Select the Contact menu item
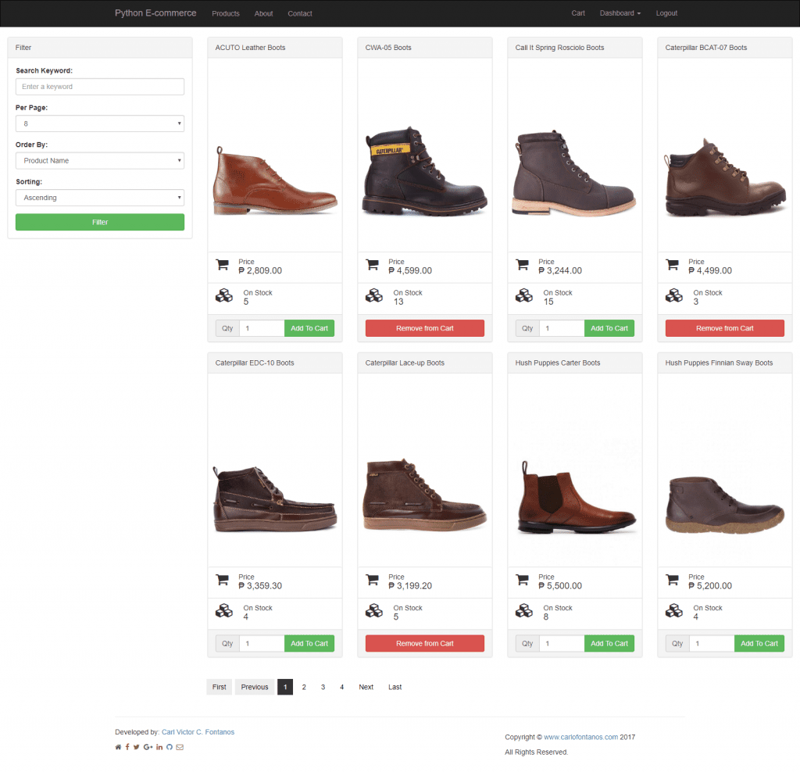This screenshot has height=772, width=800. pyautogui.click(x=299, y=13)
